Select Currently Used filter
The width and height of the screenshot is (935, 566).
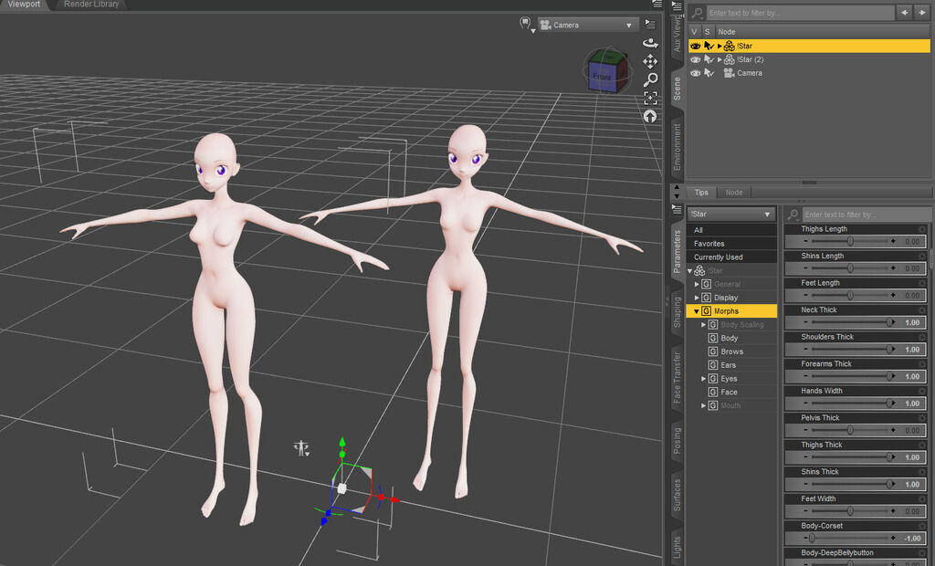click(719, 257)
